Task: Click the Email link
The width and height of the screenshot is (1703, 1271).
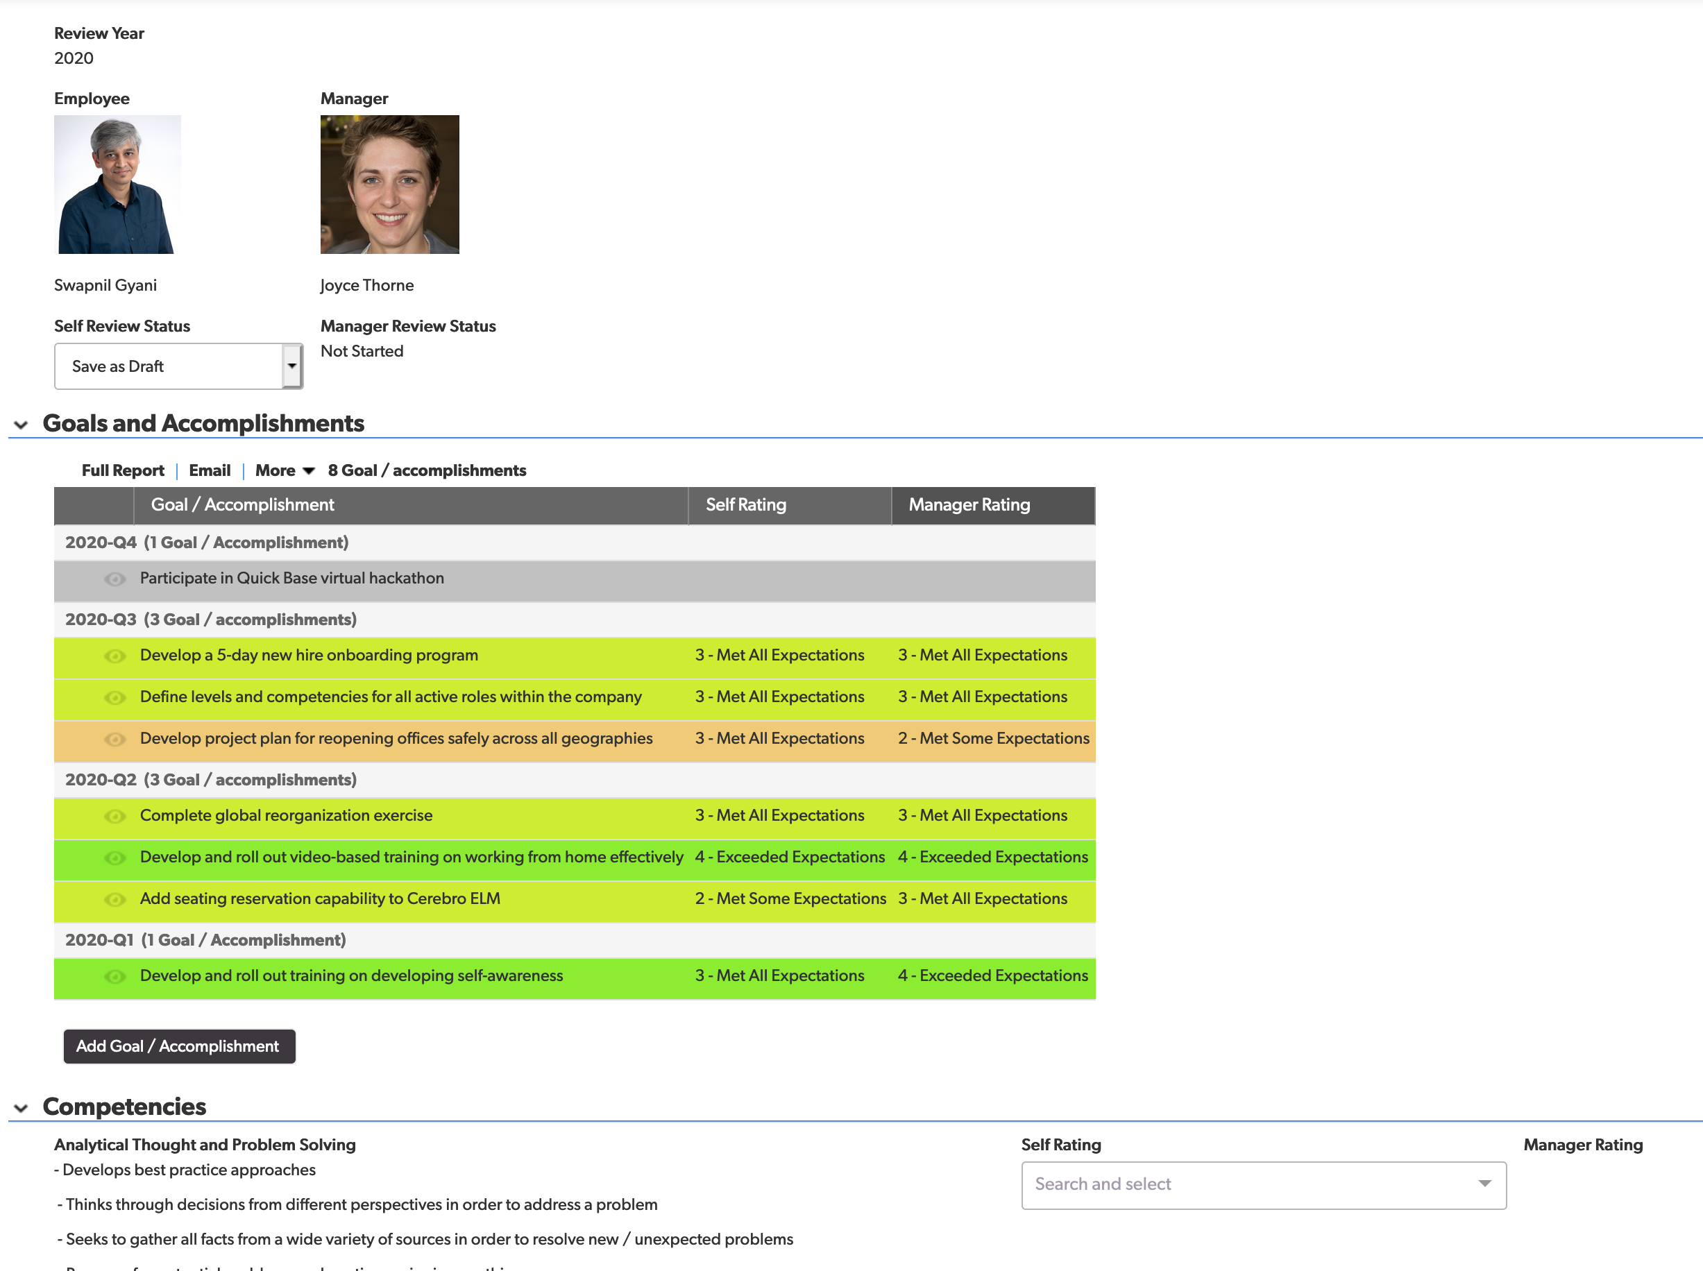Action: pos(210,471)
